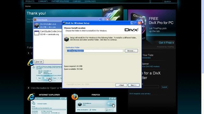The image size is (204, 114).
Task: Click FREE DivX Pro for PC banner
Action: pyautogui.click(x=161, y=21)
